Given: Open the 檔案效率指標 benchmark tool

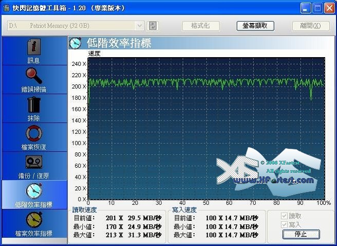Looking at the screenshot, I should [34, 224].
